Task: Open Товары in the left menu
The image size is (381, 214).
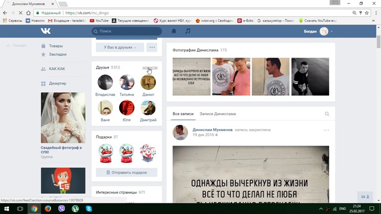Action: tap(55, 46)
